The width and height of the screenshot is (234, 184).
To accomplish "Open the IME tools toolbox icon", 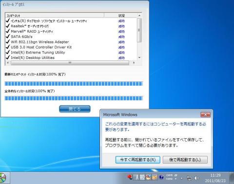I will tap(155, 177).
